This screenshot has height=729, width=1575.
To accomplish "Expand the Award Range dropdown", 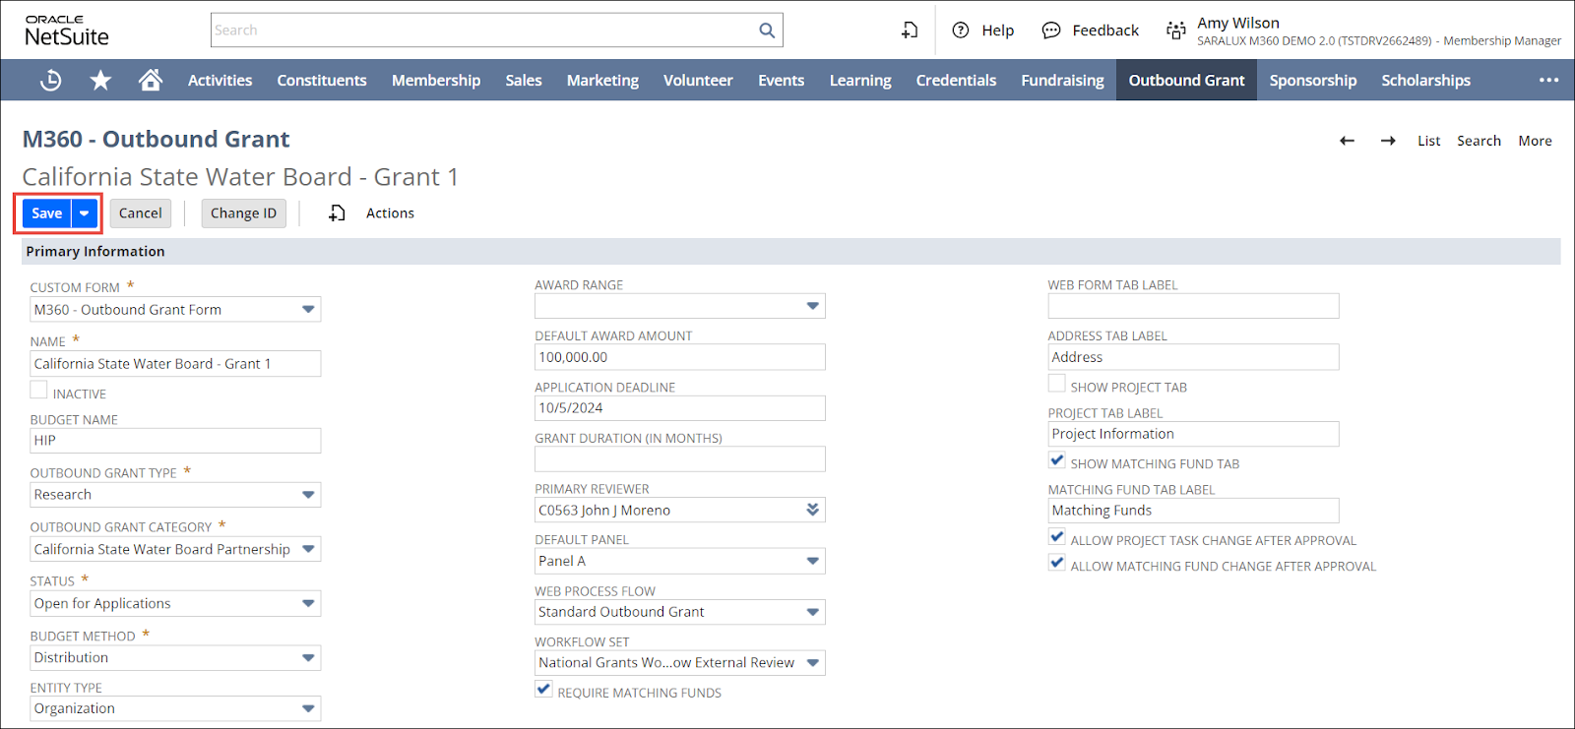I will [812, 306].
